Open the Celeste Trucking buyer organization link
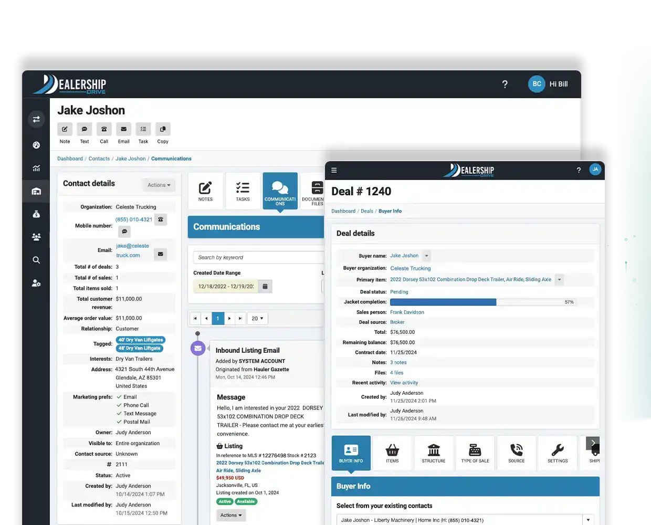This screenshot has width=651, height=525. pos(410,268)
